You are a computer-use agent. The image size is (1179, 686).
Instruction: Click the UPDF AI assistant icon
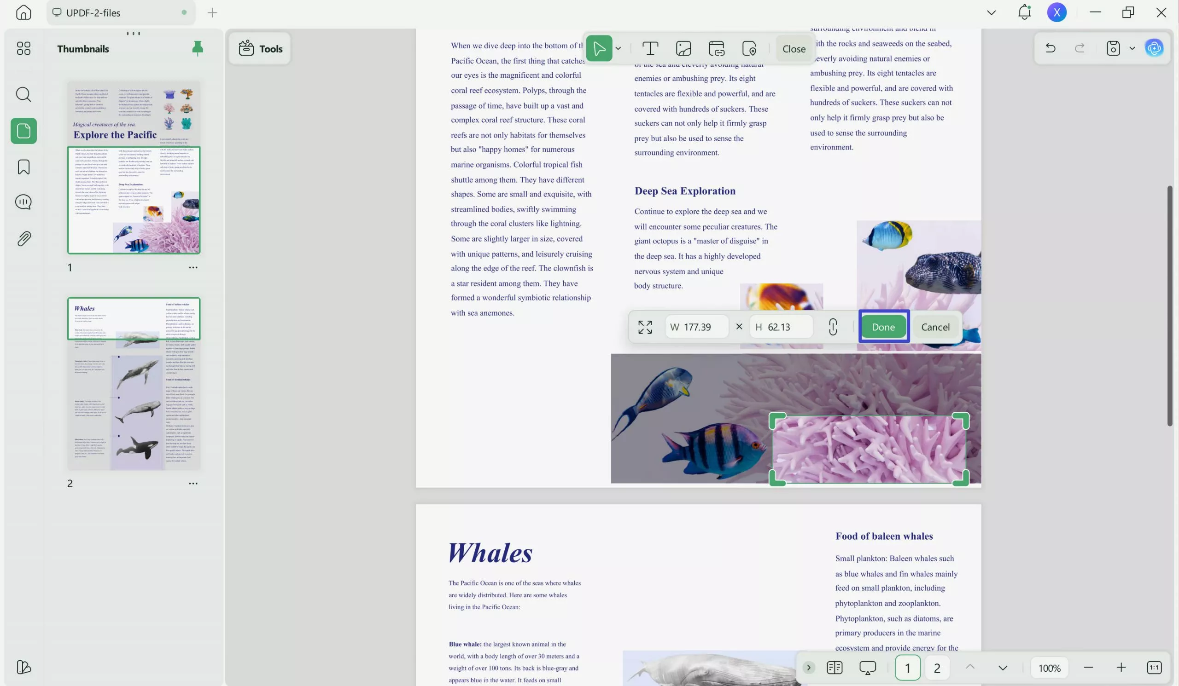(1154, 48)
